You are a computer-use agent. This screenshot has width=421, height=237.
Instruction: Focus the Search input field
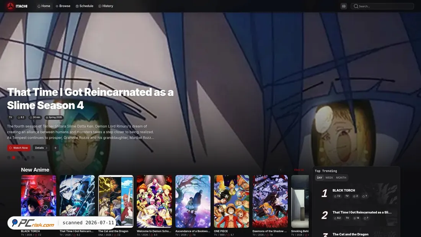382,6
